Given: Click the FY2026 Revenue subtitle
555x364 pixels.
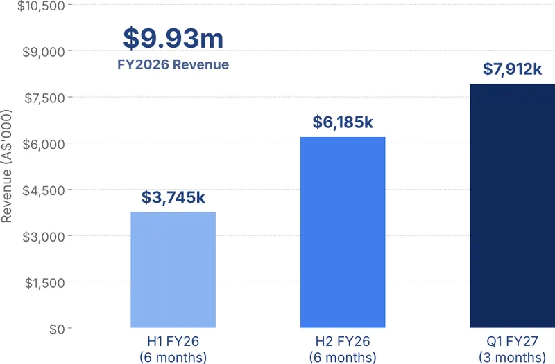Looking at the screenshot, I should pyautogui.click(x=173, y=64).
